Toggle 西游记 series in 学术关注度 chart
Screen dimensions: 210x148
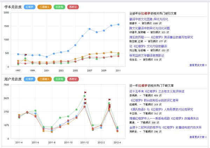(x=73, y=7)
